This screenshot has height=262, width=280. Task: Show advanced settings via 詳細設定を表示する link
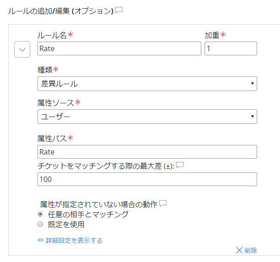(74, 241)
